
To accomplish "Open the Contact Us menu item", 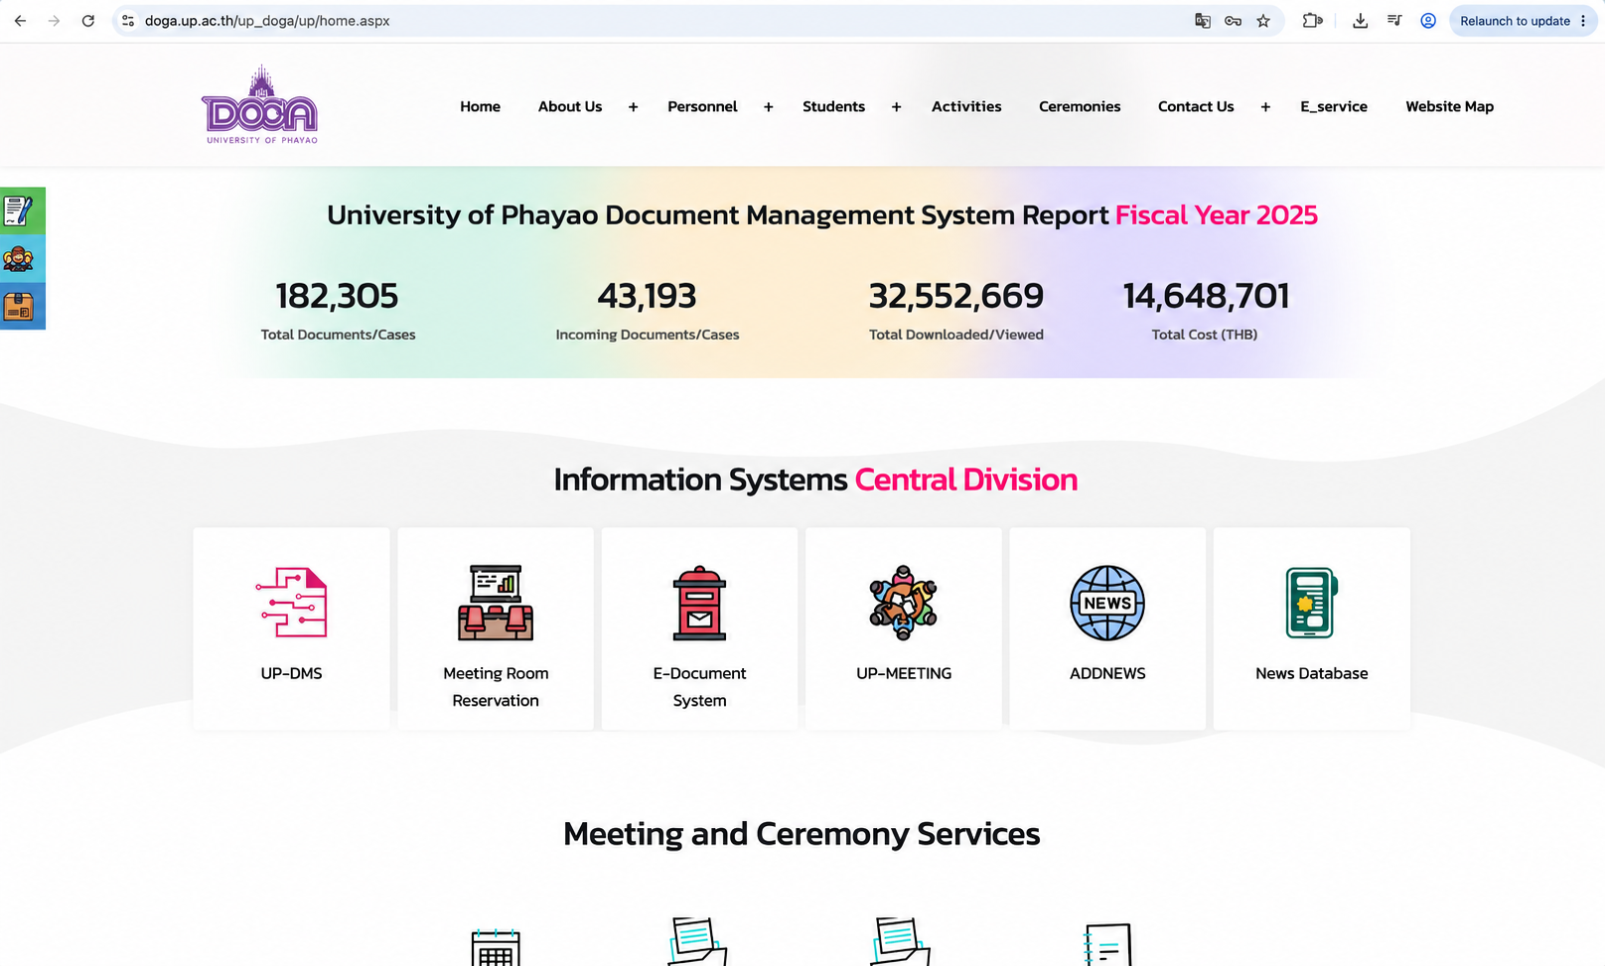I will point(1196,106).
